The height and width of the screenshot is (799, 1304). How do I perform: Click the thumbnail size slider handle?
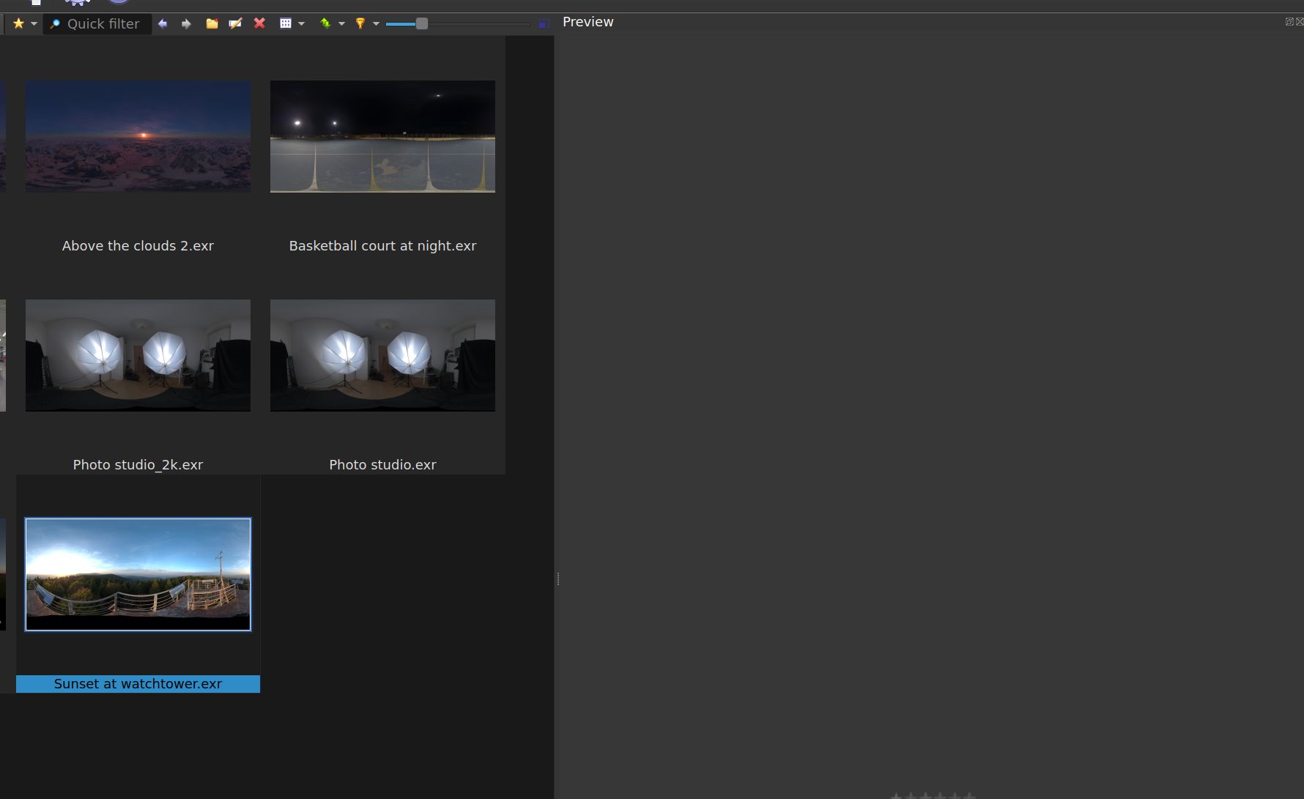[x=421, y=23]
